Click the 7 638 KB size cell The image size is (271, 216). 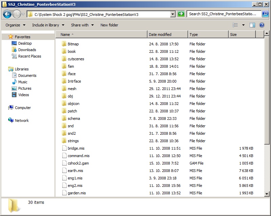tap(246, 171)
